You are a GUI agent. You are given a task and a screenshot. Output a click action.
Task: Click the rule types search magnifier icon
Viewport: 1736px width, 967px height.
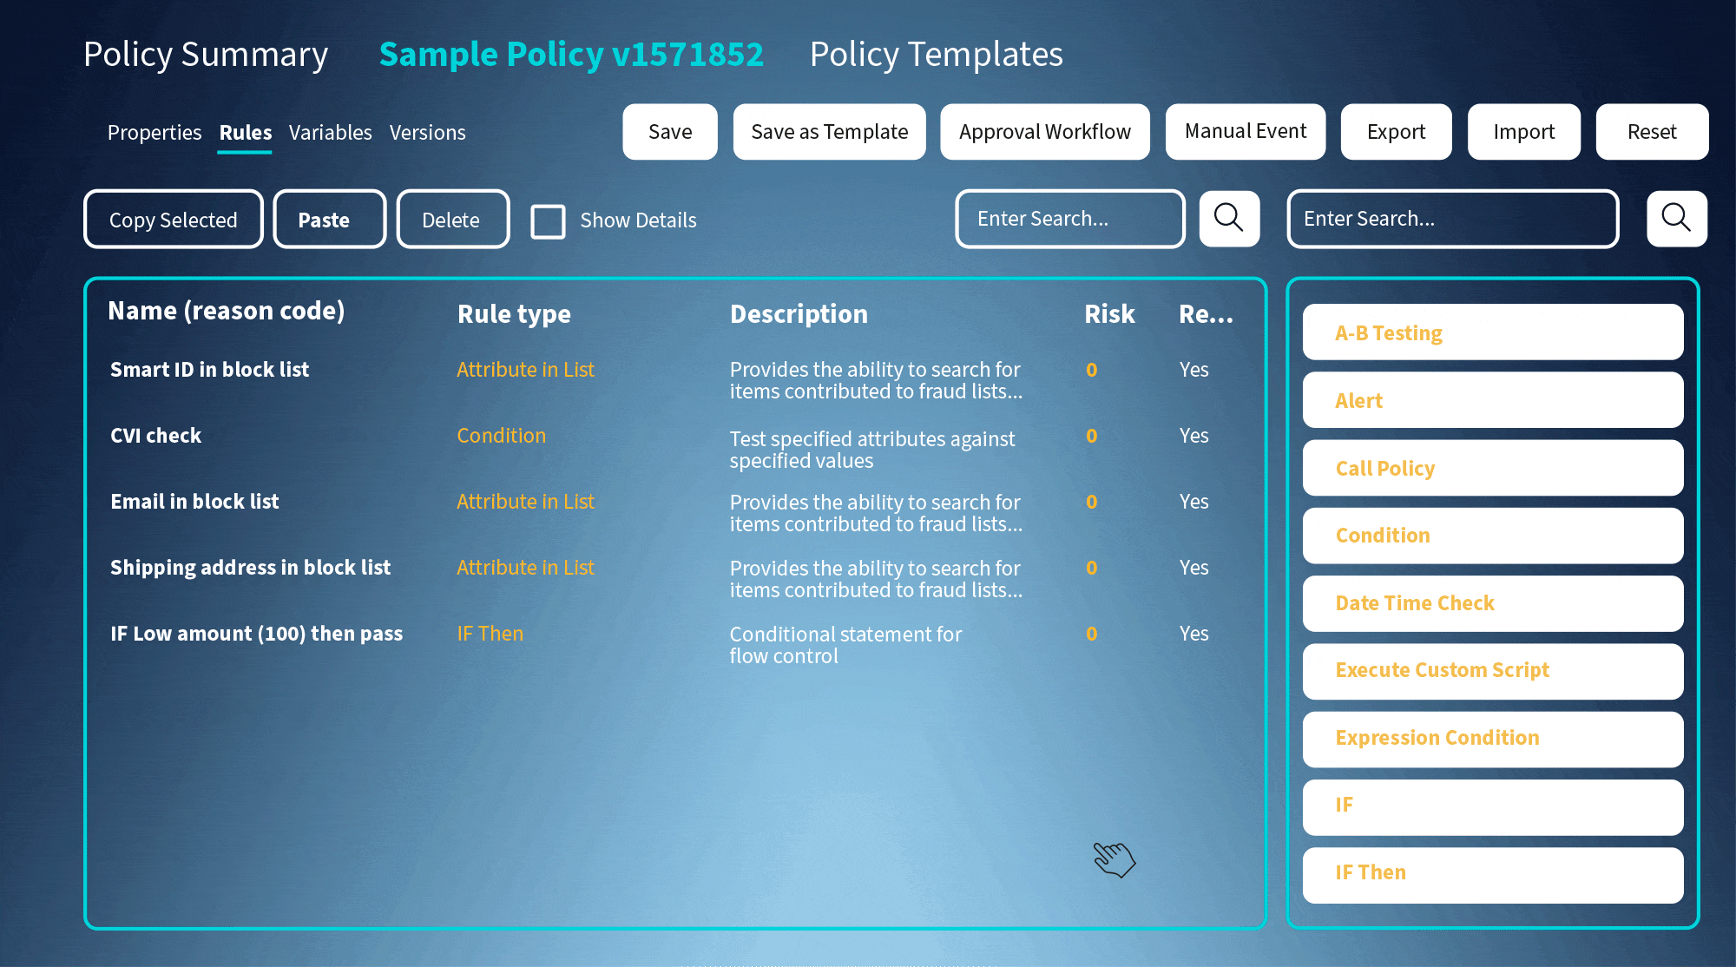pyautogui.click(x=1675, y=219)
